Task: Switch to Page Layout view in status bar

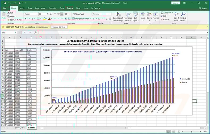Action: pos(173,132)
